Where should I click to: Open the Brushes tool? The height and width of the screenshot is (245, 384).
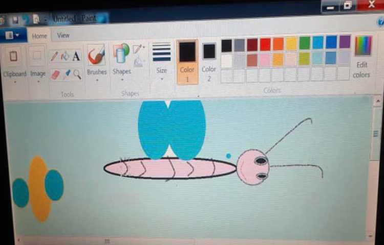coord(96,55)
